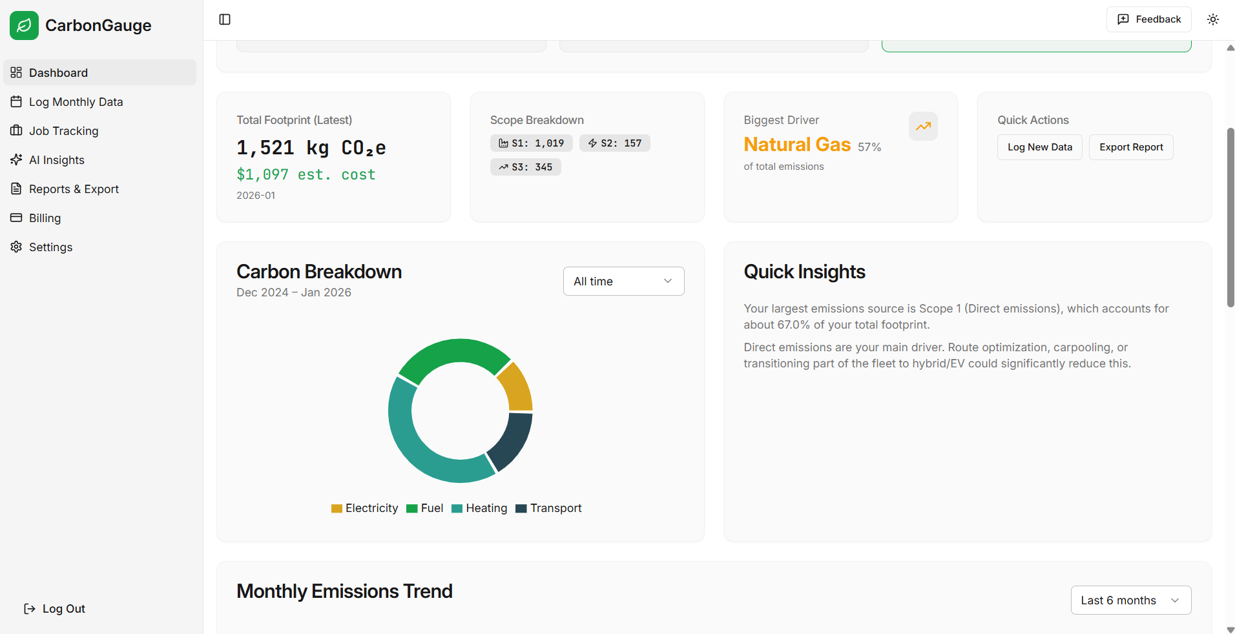1235x634 pixels.
Task: Open Reports & Export via its document icon
Action: pos(16,189)
